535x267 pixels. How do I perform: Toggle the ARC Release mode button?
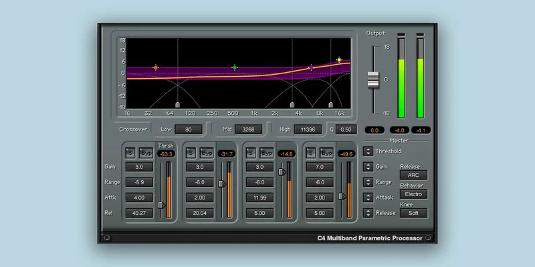pyautogui.click(x=413, y=175)
